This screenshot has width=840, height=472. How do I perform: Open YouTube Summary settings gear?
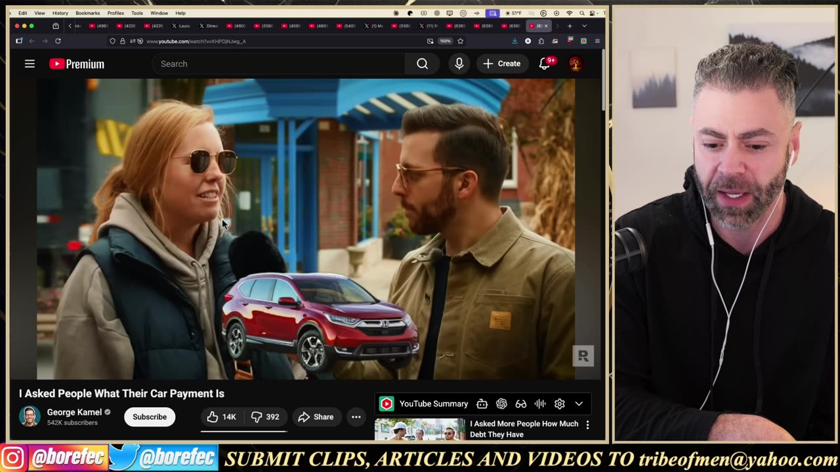[x=560, y=404]
